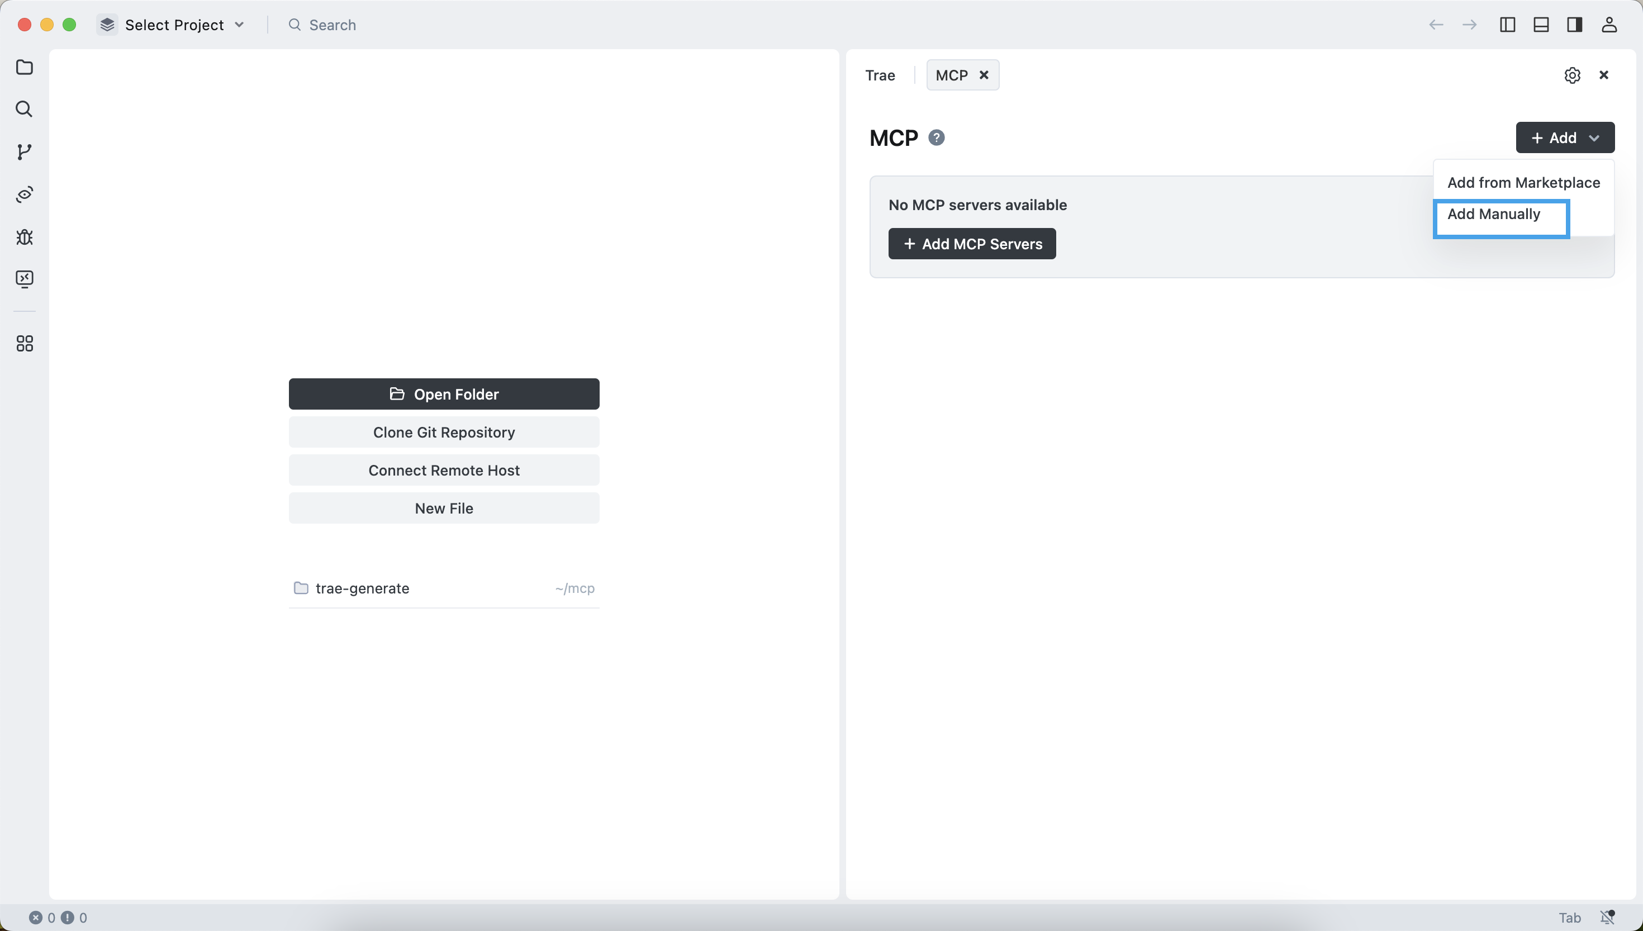Choose Add Manually from the menu

(x=1493, y=214)
